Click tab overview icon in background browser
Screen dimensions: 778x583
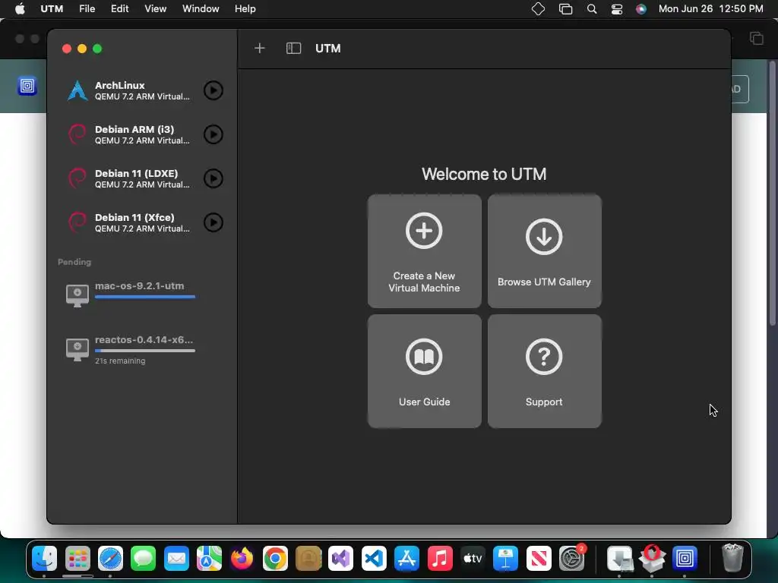(x=756, y=38)
